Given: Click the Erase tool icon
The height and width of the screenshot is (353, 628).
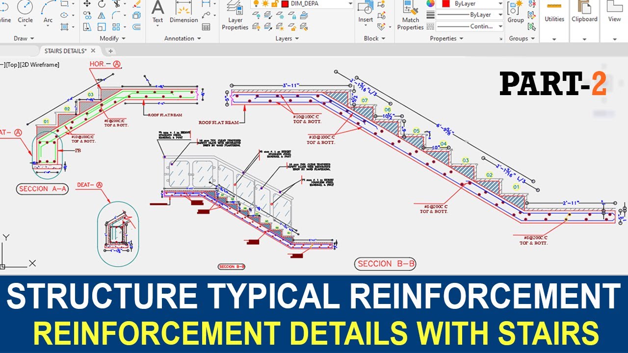Looking at the screenshot, I should [137, 4].
